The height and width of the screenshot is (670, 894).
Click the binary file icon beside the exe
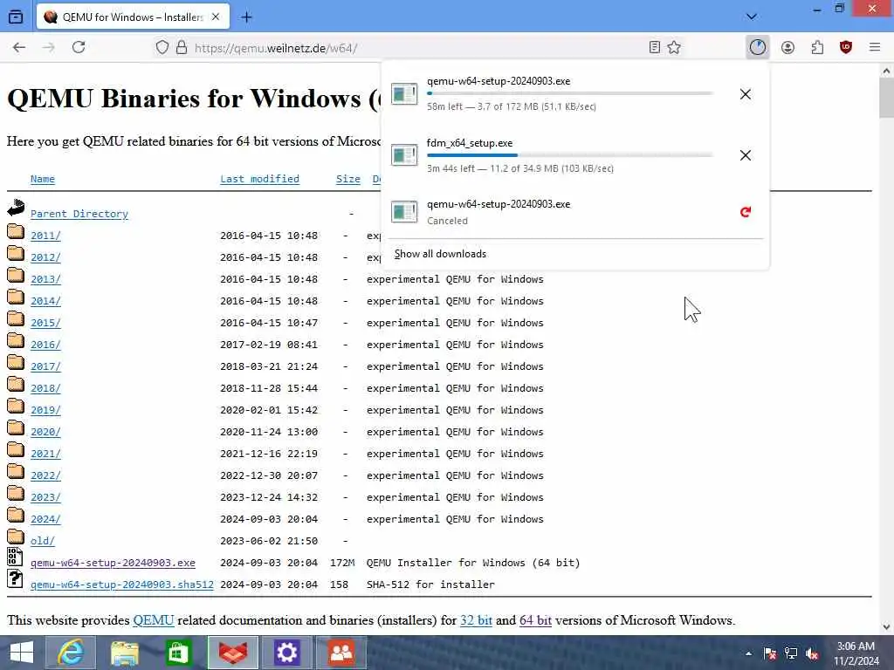[x=15, y=557]
